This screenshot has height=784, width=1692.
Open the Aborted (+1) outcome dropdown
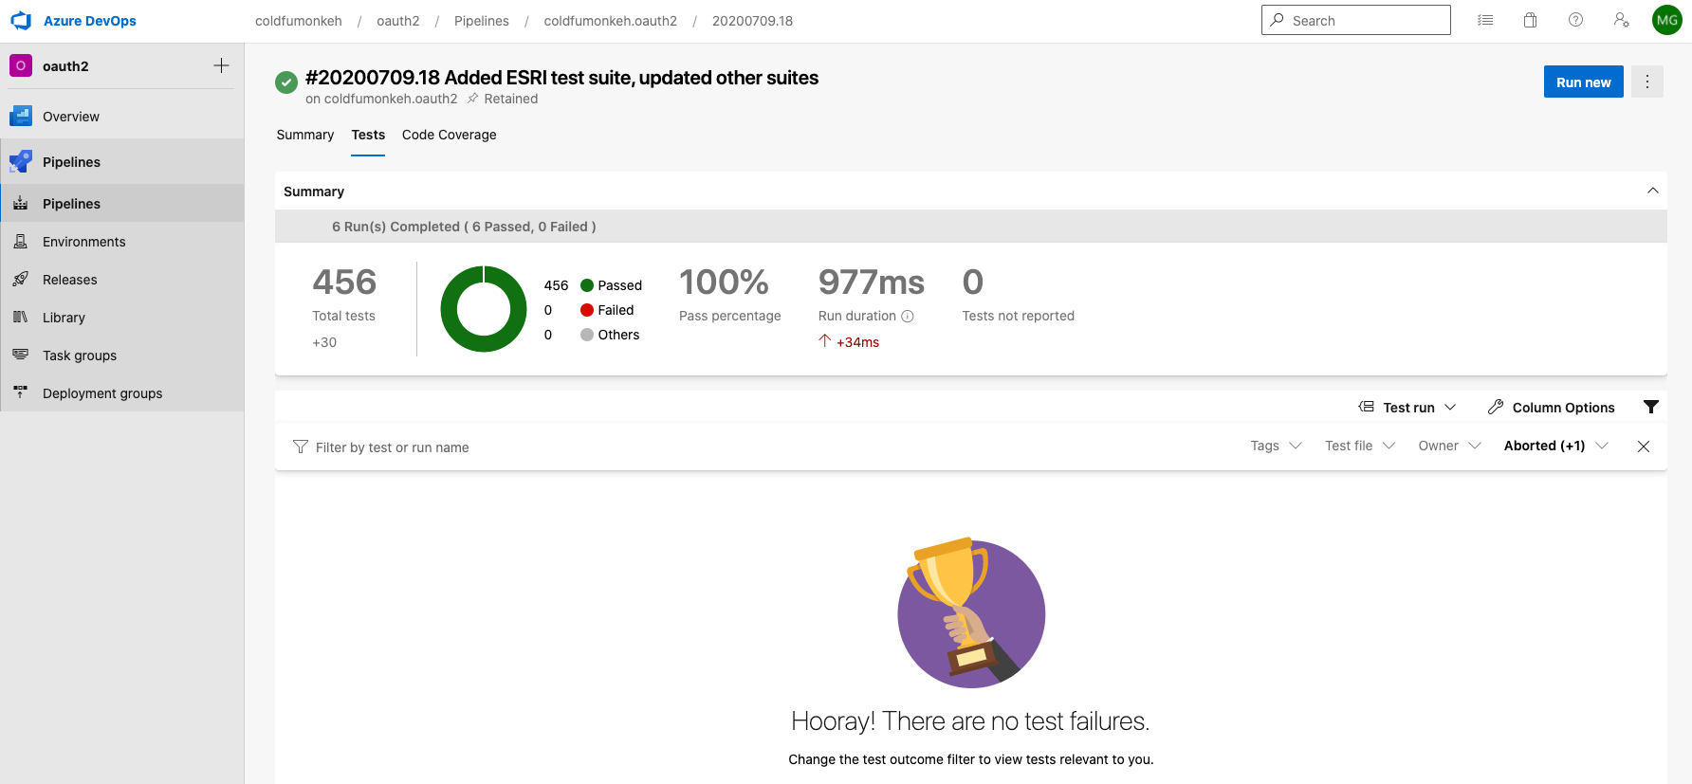(x=1555, y=446)
